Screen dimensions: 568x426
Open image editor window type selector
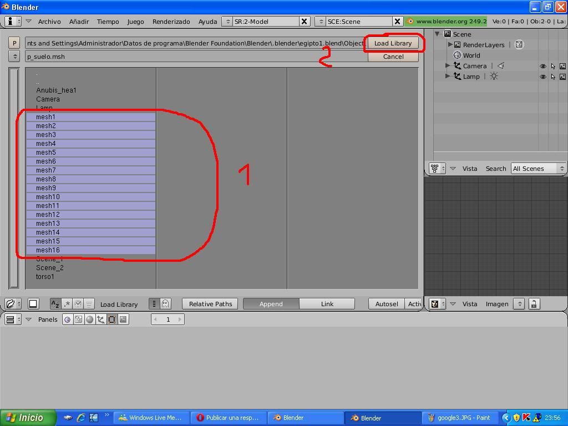tap(437, 303)
